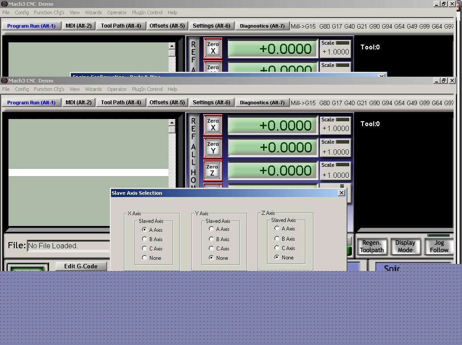Click Zero X in the front Mach3 window

tap(213, 125)
